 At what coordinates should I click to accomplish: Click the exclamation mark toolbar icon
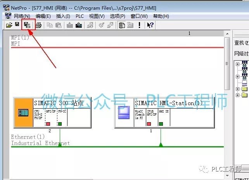(140, 25)
